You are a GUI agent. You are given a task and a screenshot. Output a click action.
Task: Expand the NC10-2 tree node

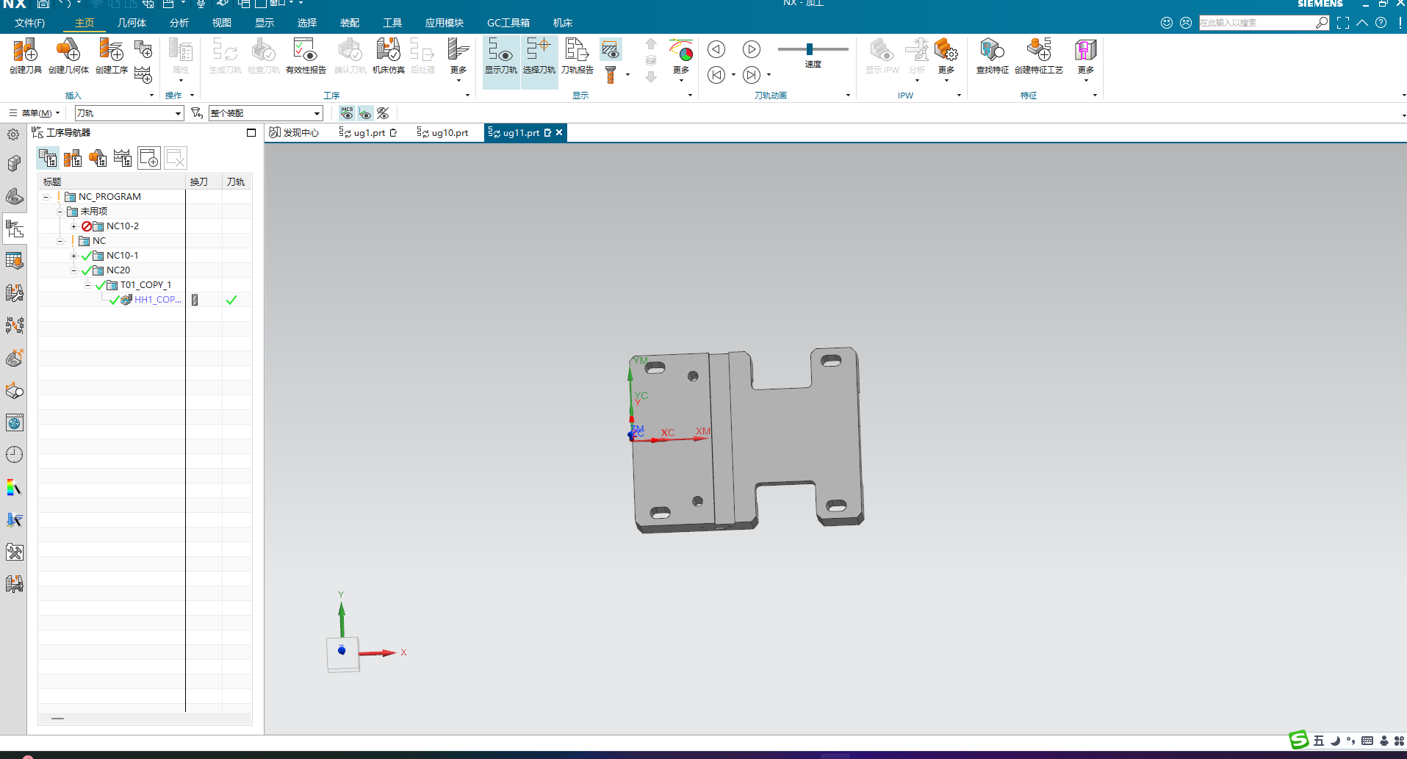point(73,226)
